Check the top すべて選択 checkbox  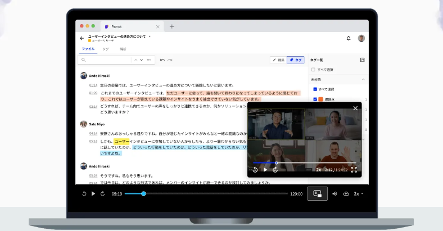(313, 70)
